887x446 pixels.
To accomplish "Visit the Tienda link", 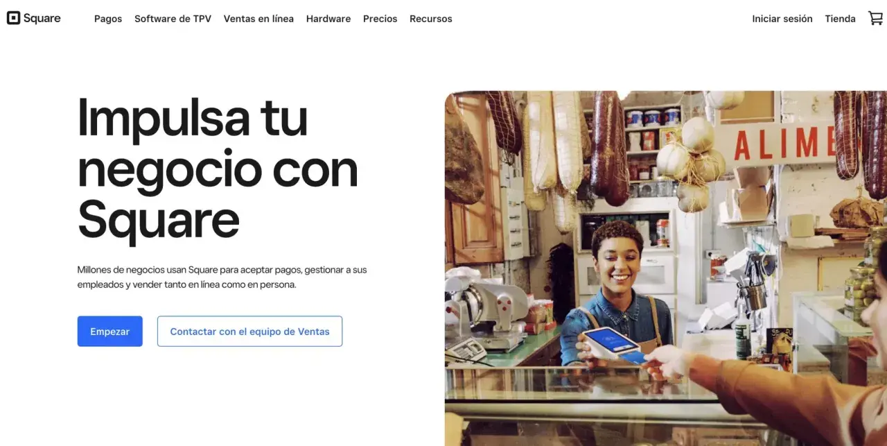I will (840, 19).
